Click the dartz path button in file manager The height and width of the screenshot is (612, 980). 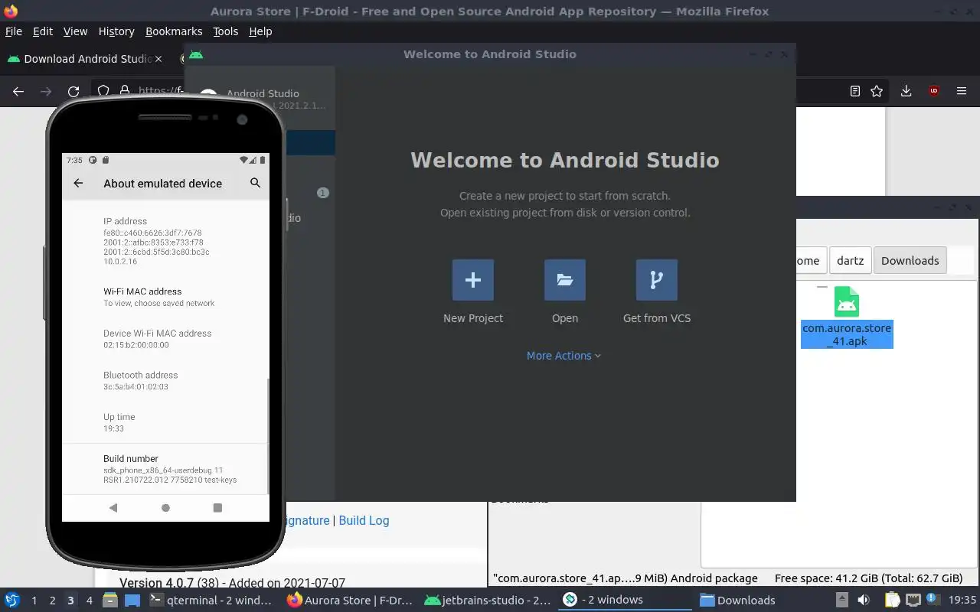coord(850,260)
